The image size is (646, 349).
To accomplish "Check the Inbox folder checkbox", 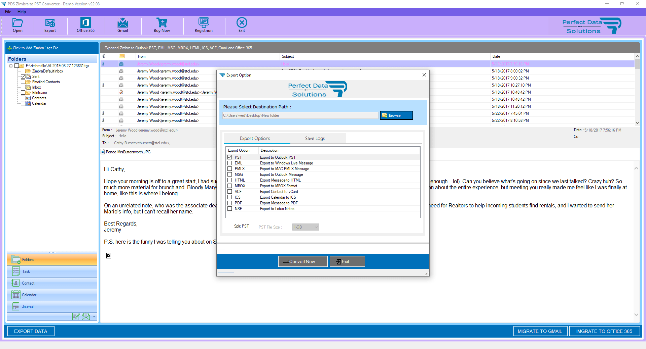I will pos(23,87).
